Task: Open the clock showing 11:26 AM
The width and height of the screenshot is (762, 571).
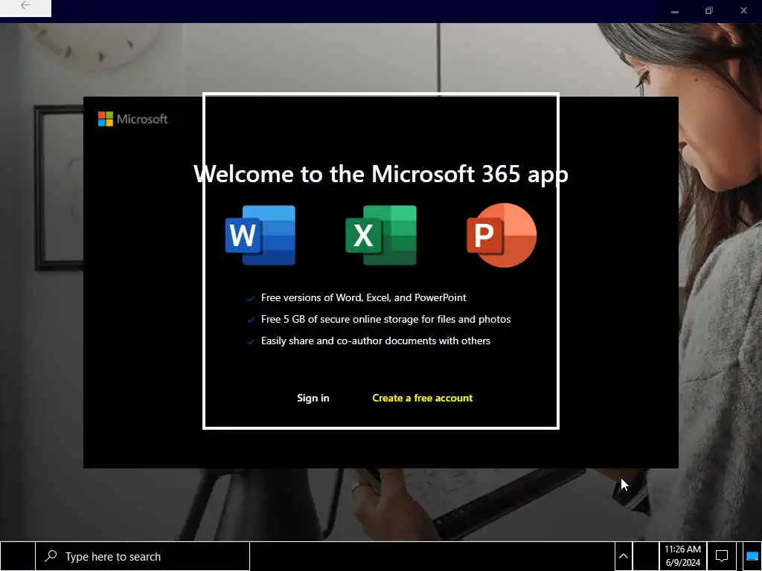Action: (683, 556)
